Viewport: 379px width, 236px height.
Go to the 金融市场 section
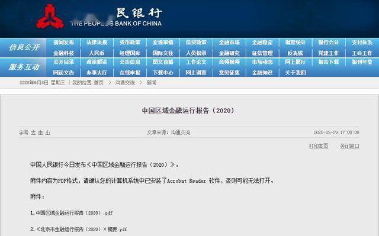click(x=229, y=43)
